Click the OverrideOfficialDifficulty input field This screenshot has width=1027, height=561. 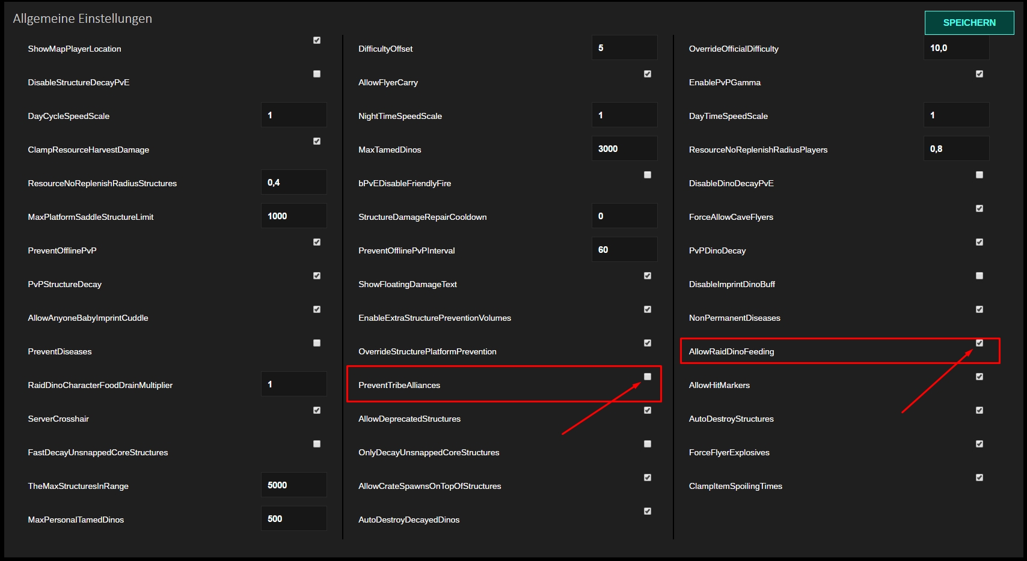click(x=957, y=47)
